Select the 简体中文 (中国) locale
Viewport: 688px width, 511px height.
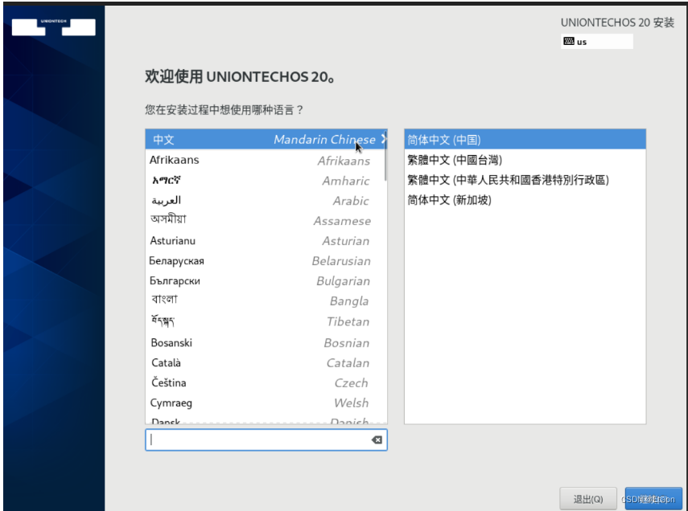tap(525, 139)
